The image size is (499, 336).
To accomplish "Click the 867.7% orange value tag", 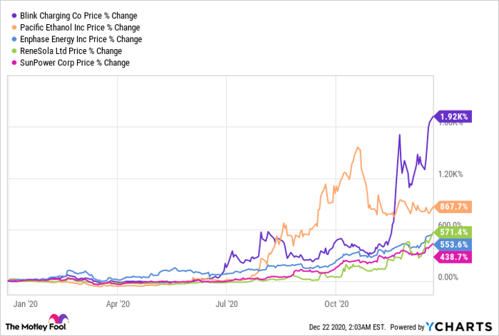I will tap(453, 208).
